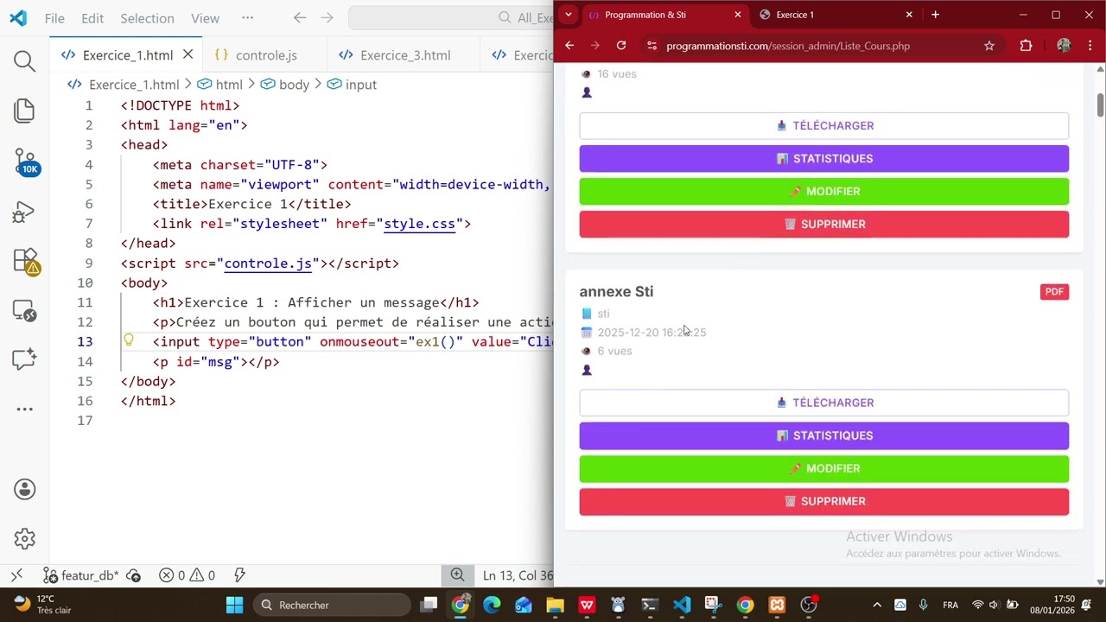The height and width of the screenshot is (622, 1106).
Task: Open the Selection menu in VS Code
Action: (x=147, y=18)
